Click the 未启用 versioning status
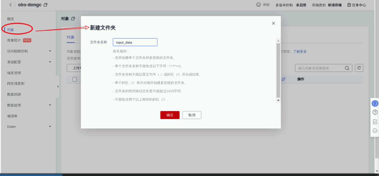379x176 pixels. click(301, 5)
